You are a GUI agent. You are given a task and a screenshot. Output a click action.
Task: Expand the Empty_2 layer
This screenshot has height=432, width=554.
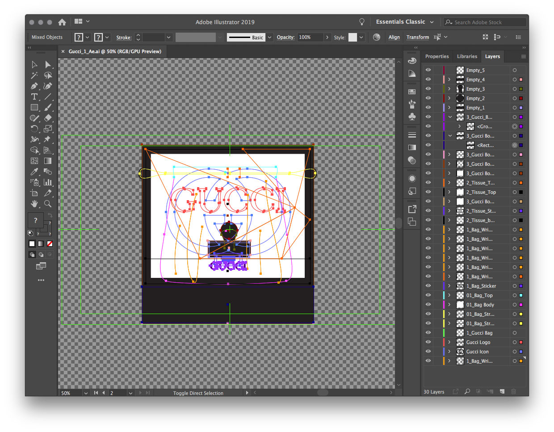pyautogui.click(x=449, y=98)
